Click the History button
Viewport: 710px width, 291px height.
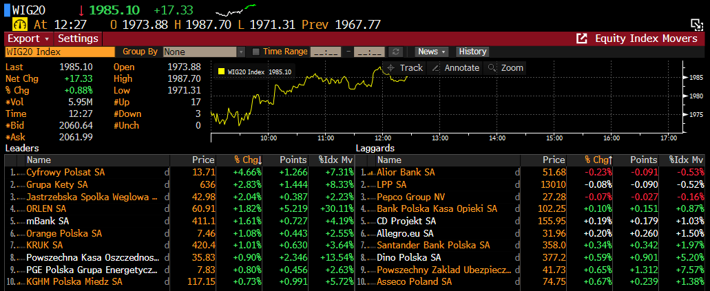tap(472, 52)
